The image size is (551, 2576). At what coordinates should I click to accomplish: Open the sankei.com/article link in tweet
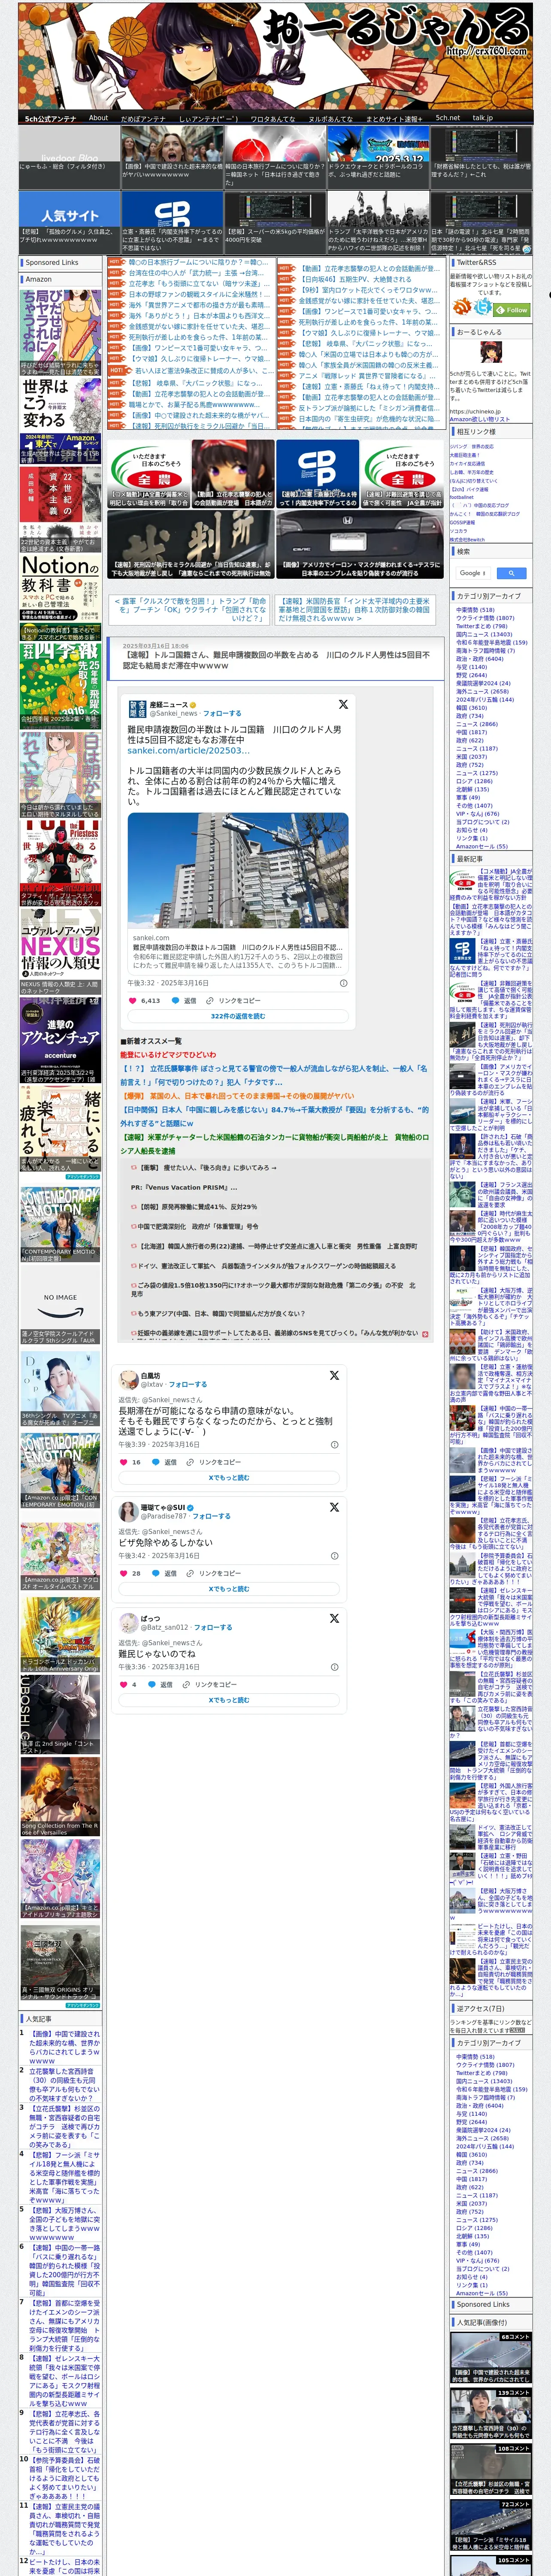tap(188, 750)
